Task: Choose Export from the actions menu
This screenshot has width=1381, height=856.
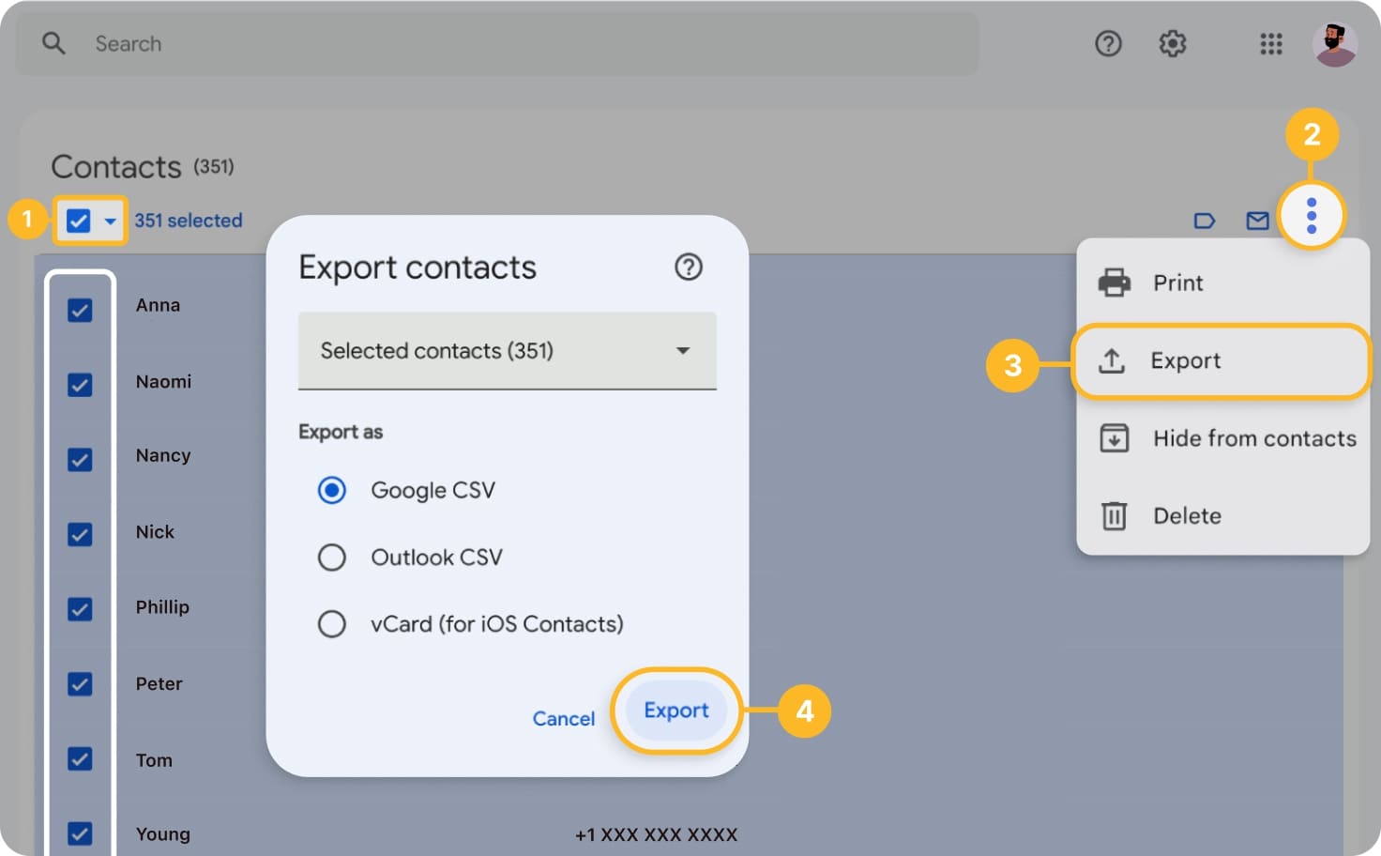Action: tap(1186, 360)
